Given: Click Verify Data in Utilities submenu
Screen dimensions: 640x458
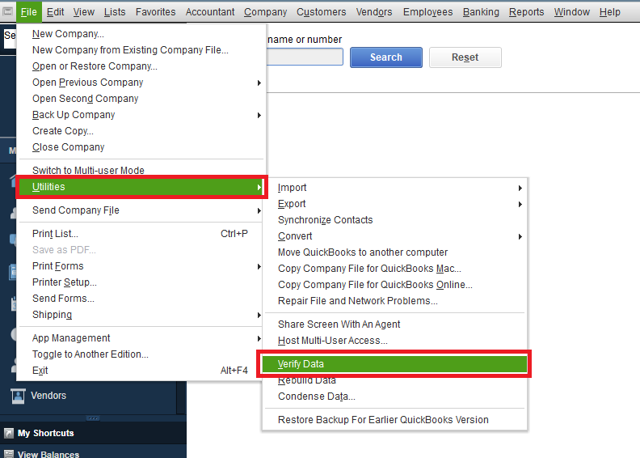Looking at the screenshot, I should point(394,363).
